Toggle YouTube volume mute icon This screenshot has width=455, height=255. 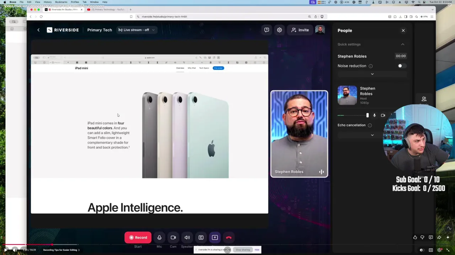tap(15, 250)
